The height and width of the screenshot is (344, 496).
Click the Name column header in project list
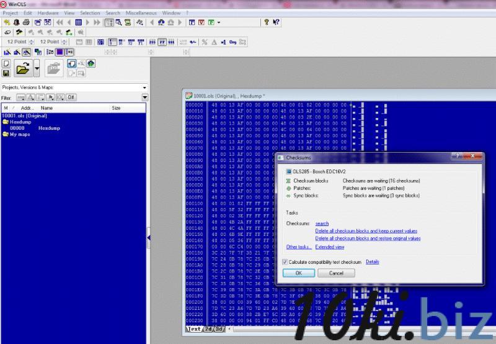click(46, 108)
